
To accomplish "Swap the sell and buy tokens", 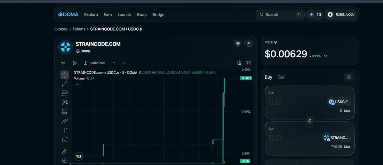I will (309, 120).
